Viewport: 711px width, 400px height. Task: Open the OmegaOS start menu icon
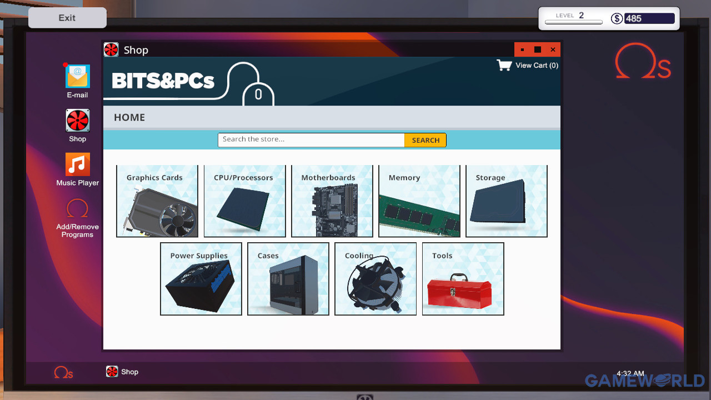tap(63, 372)
